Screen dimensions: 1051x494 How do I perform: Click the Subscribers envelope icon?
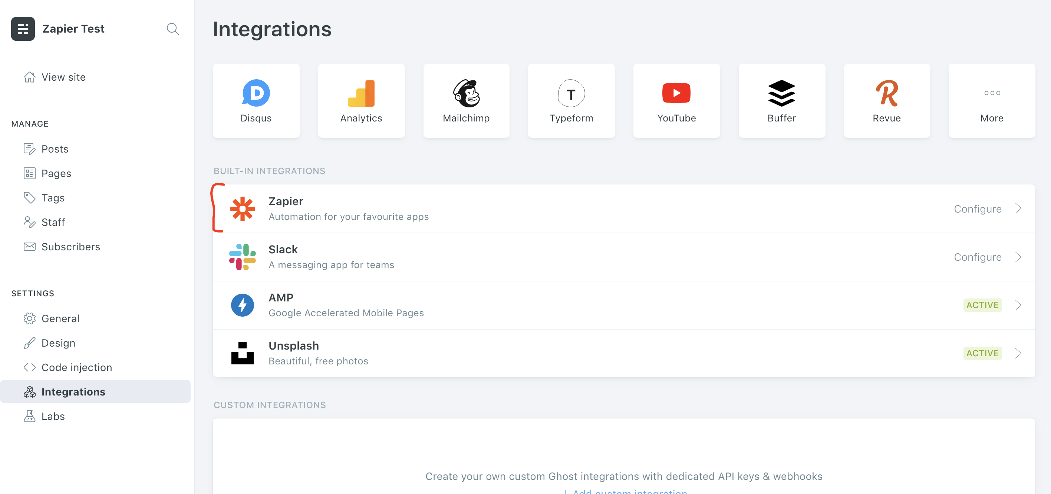click(29, 246)
